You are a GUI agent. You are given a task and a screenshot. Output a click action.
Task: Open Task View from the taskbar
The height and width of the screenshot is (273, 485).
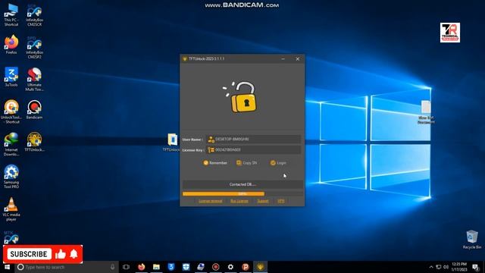126,267
